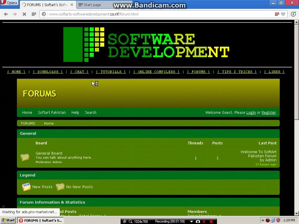299x224 pixels.
Task: Click the Software Development logo banner
Action: 146,44
